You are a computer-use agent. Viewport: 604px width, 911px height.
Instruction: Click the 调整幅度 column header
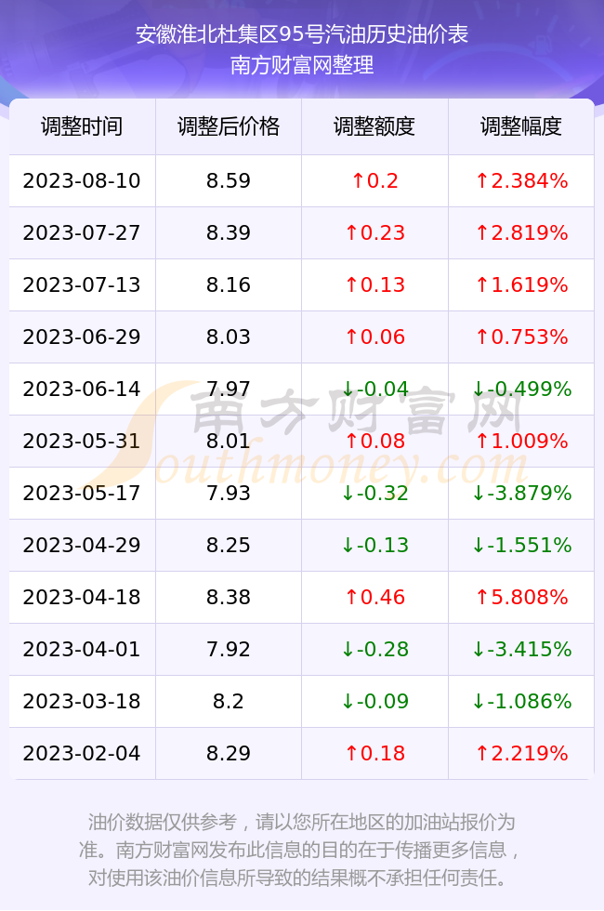(x=521, y=126)
